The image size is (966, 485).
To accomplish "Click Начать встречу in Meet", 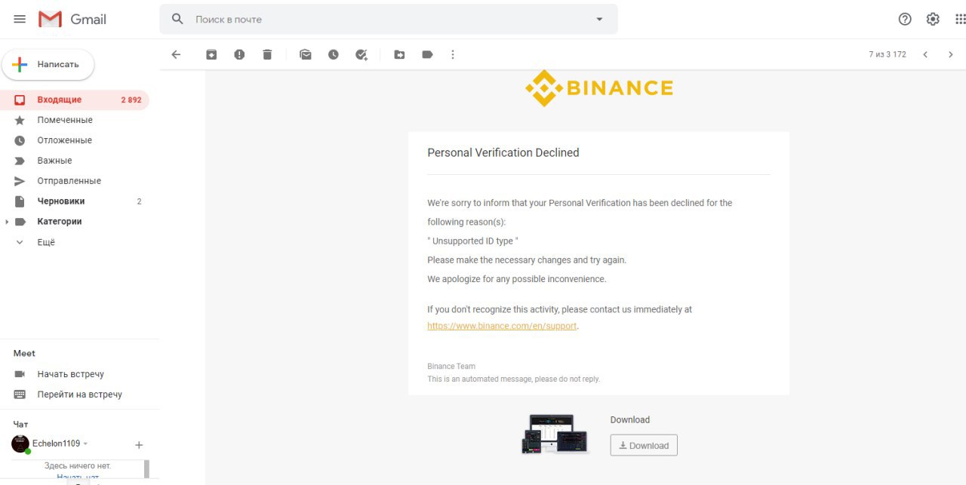I will (x=70, y=374).
